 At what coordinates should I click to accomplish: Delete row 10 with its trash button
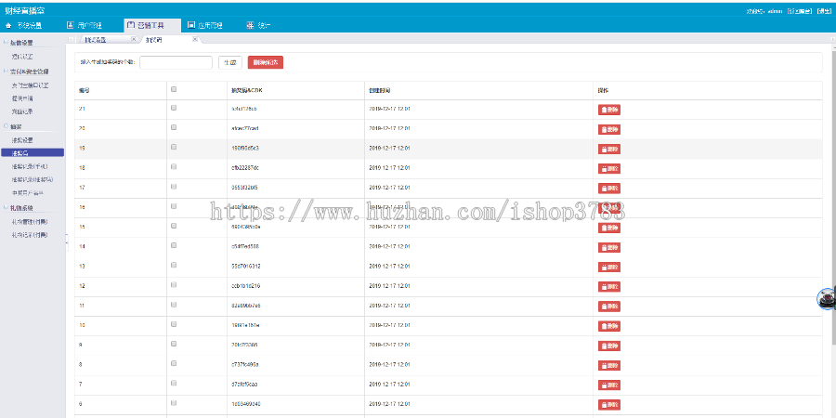(x=608, y=326)
